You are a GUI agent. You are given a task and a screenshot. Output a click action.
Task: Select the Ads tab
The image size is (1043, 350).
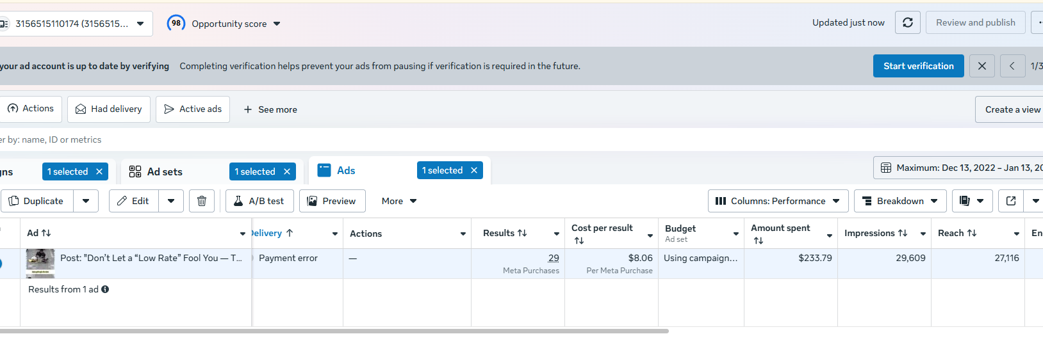tap(346, 170)
